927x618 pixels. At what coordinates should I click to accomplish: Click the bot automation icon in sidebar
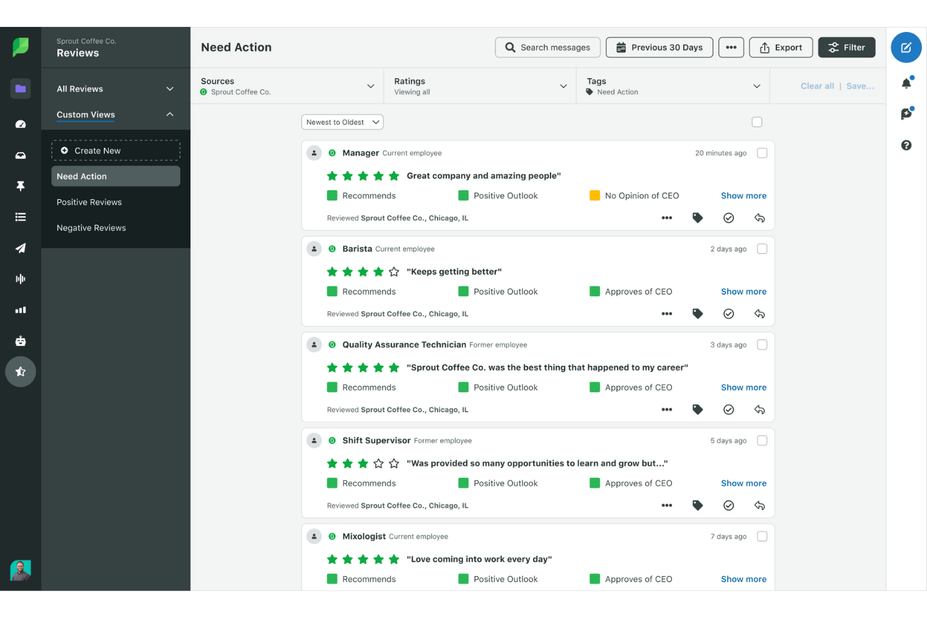(20, 341)
